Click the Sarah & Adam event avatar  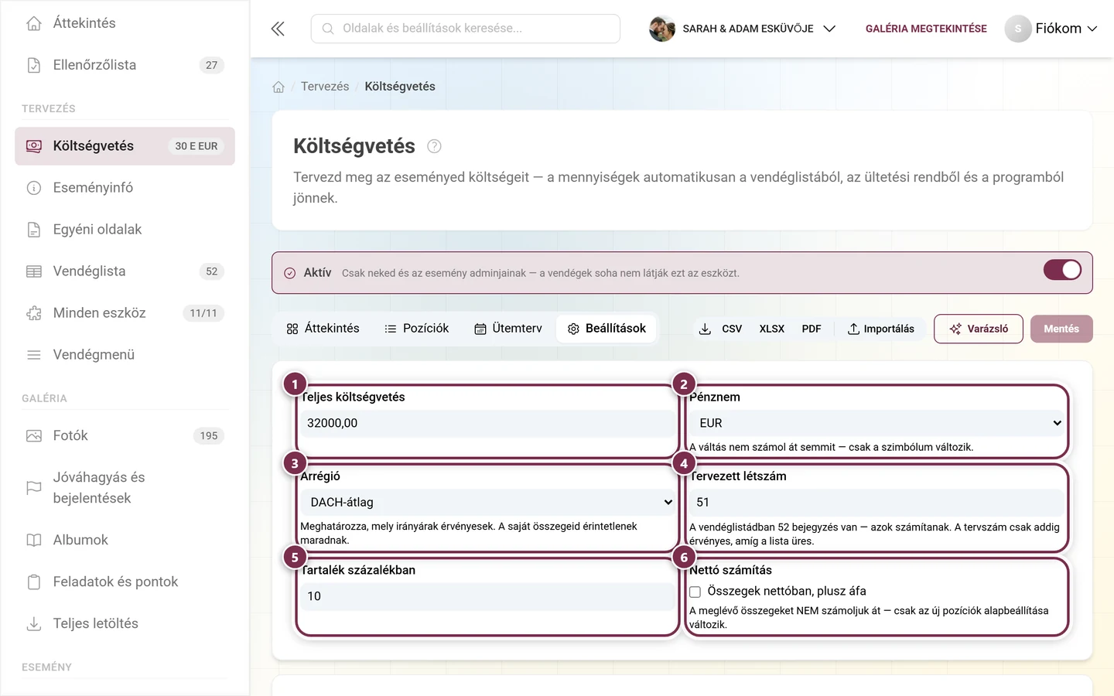[662, 29]
